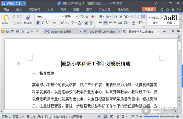The width and height of the screenshot is (183, 119).
Task: Apply the 标题 1 style
Action: pos(171,20)
